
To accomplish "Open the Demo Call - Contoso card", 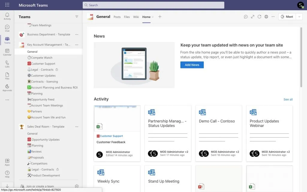I will tap(219, 133).
